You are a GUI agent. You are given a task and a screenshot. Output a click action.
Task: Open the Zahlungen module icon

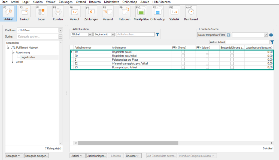tap(91, 11)
